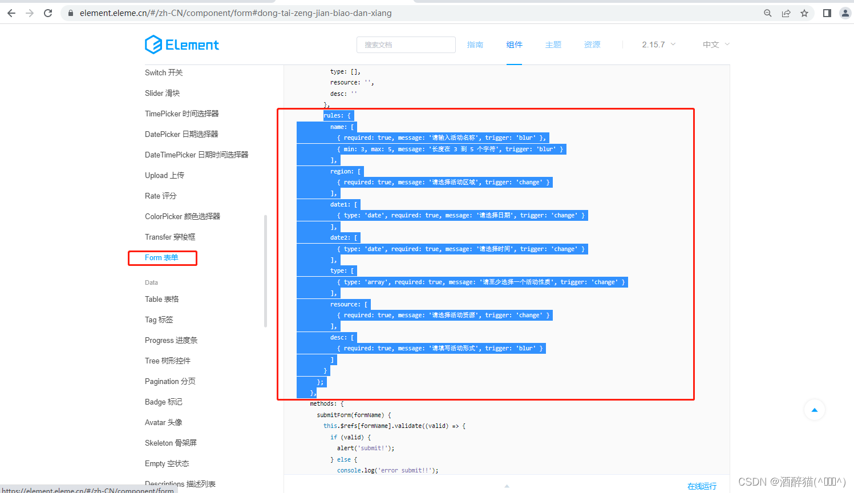Open the 指南 nav tab
Image resolution: width=854 pixels, height=493 pixels.
(x=475, y=45)
